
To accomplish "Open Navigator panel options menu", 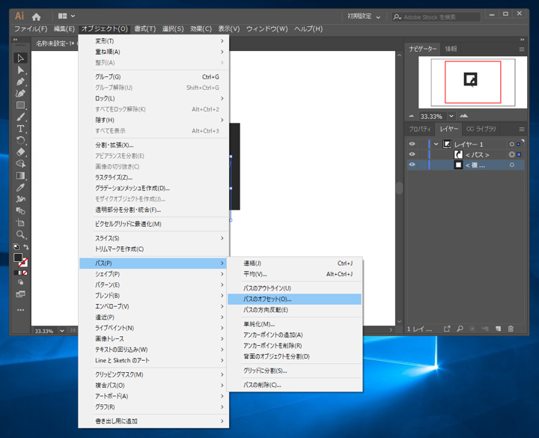I will 522,49.
